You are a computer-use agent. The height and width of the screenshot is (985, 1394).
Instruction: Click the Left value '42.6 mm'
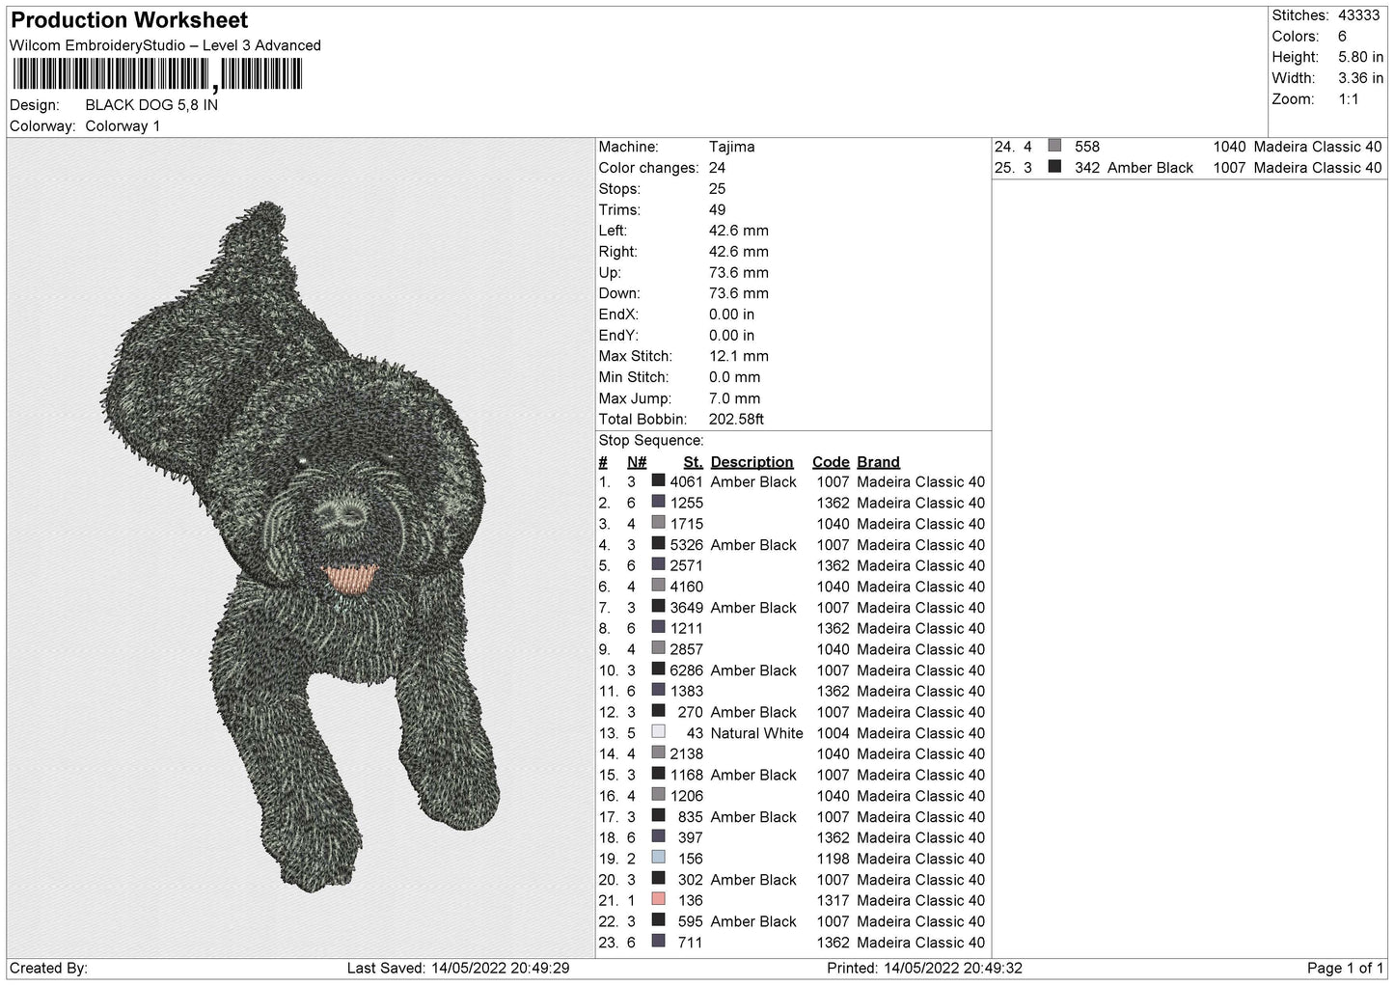tap(738, 231)
